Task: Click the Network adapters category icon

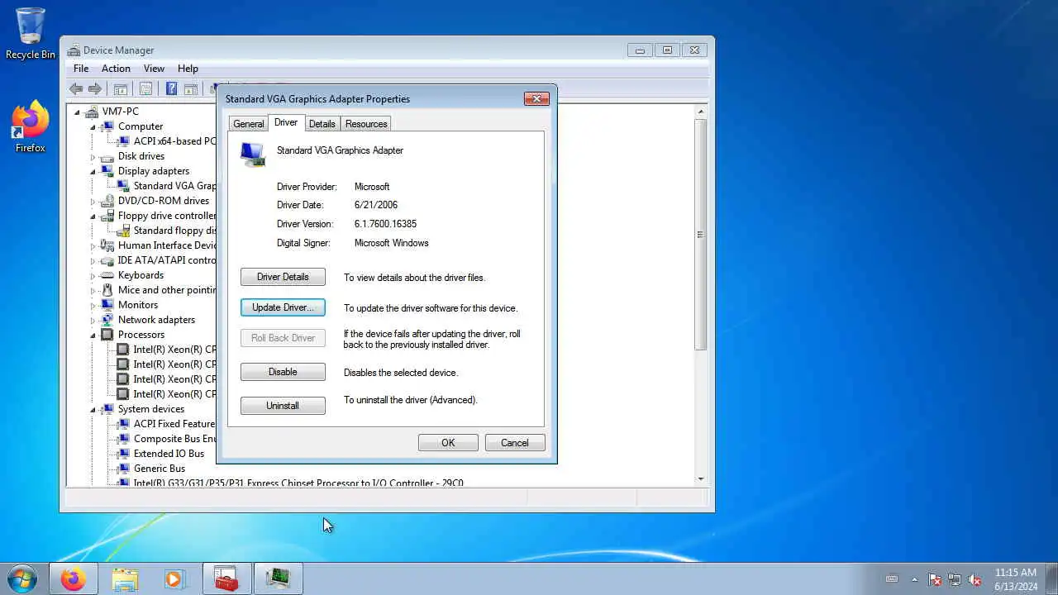Action: [107, 320]
